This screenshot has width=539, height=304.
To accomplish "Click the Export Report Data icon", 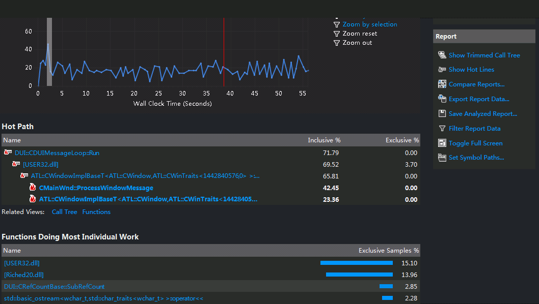I will pyautogui.click(x=442, y=99).
